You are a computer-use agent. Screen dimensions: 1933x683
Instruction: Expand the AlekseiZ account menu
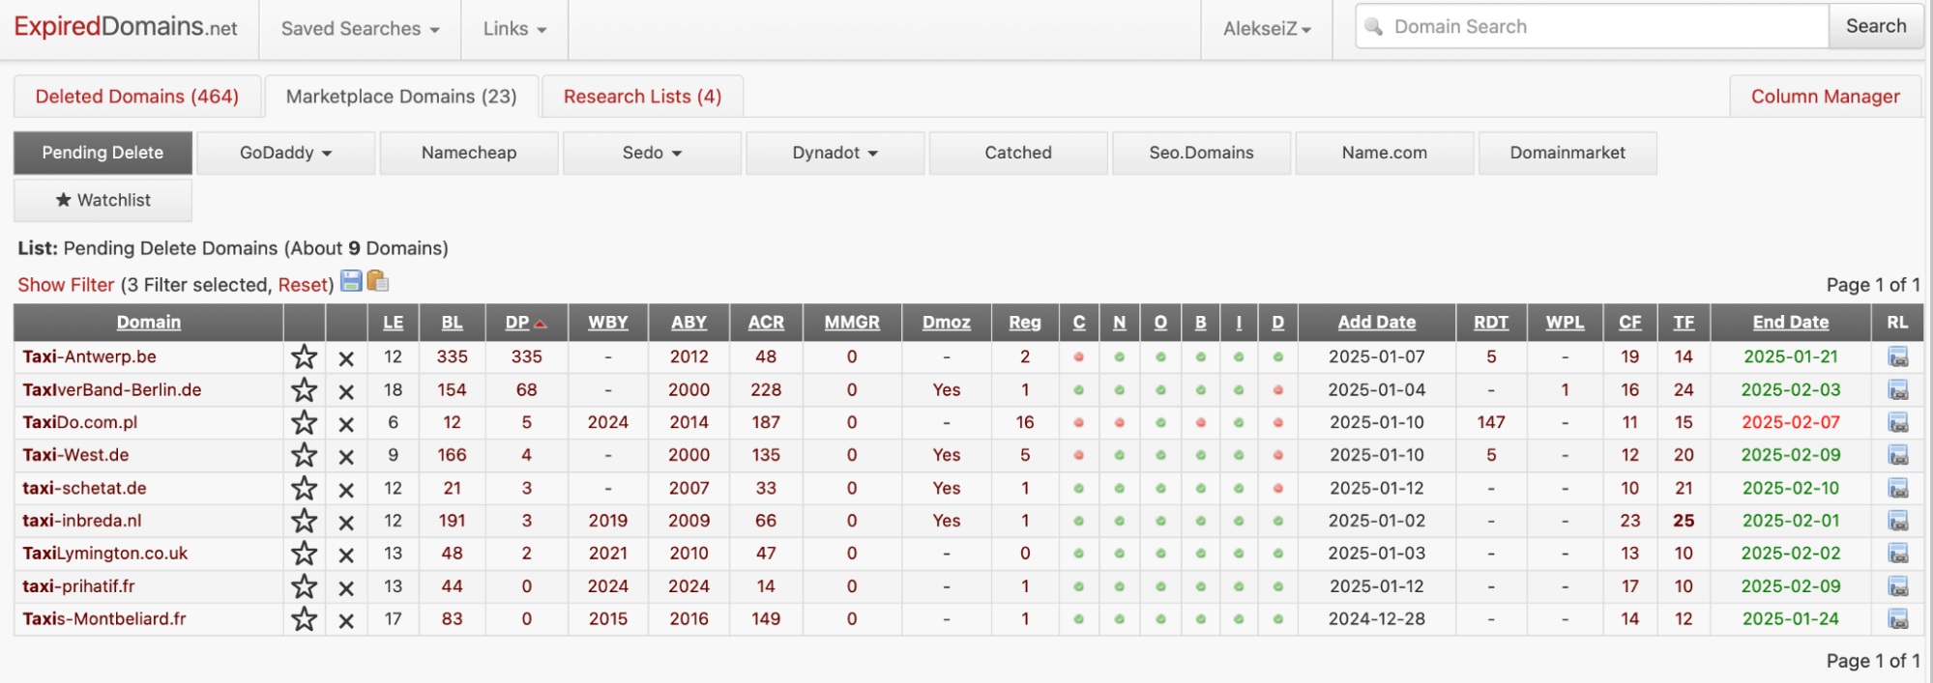[x=1267, y=29]
